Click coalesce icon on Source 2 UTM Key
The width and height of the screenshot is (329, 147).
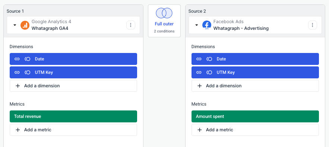pos(209,72)
